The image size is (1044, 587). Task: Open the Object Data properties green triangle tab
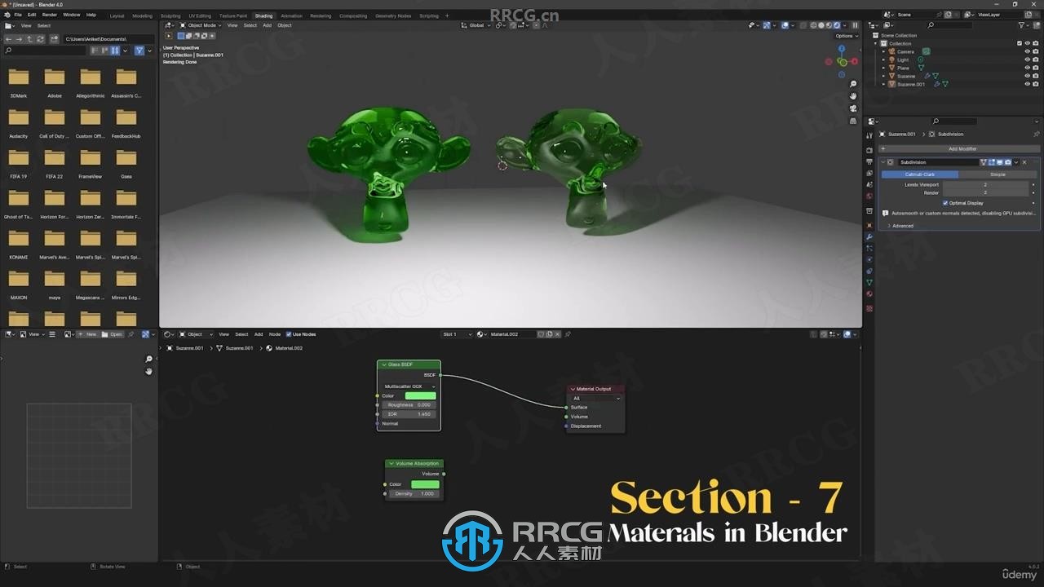[869, 282]
